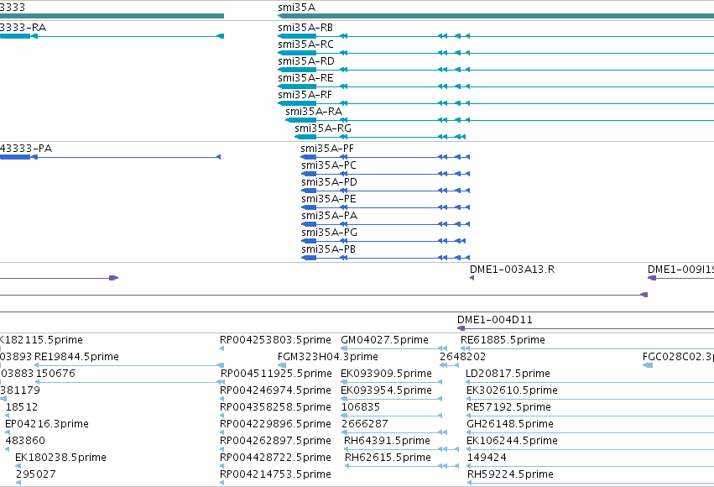This screenshot has width=714, height=487.
Task: Select feature 2666287
Action: (365, 424)
